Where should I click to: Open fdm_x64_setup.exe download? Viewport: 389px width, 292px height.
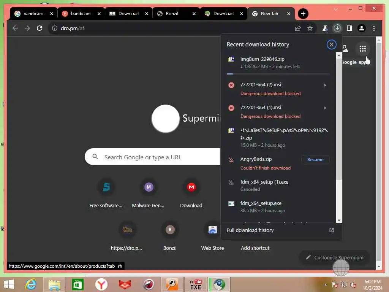pyautogui.click(x=278, y=206)
